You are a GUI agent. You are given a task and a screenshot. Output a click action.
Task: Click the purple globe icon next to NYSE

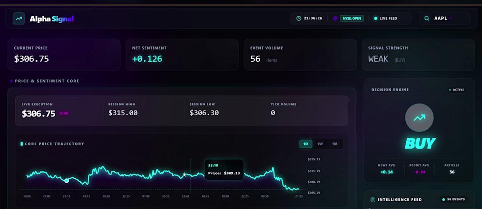click(x=335, y=18)
